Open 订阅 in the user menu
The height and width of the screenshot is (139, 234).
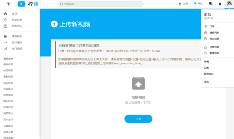point(212,26)
